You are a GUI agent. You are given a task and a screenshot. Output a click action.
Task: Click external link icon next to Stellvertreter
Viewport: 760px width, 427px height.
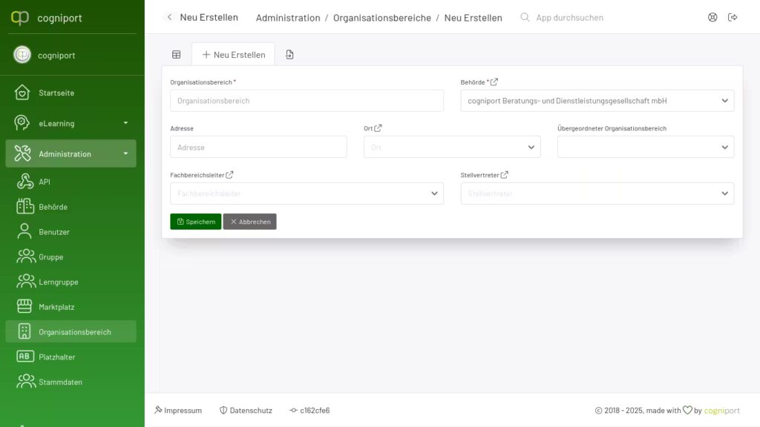click(505, 175)
